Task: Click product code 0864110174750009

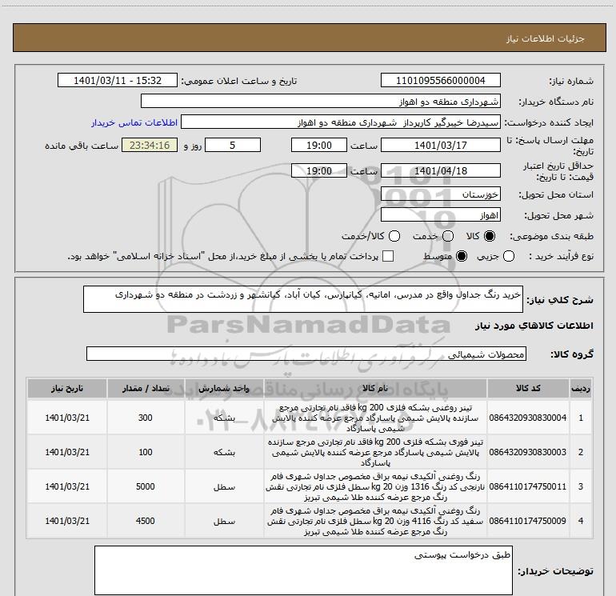Action: [x=528, y=521]
